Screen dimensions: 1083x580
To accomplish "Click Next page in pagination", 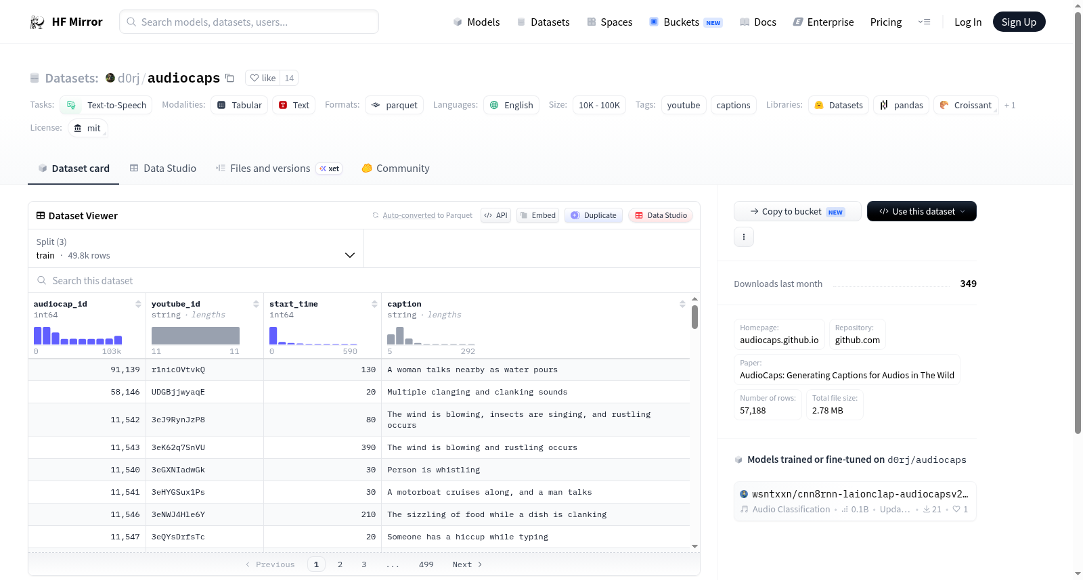I will coord(467,564).
